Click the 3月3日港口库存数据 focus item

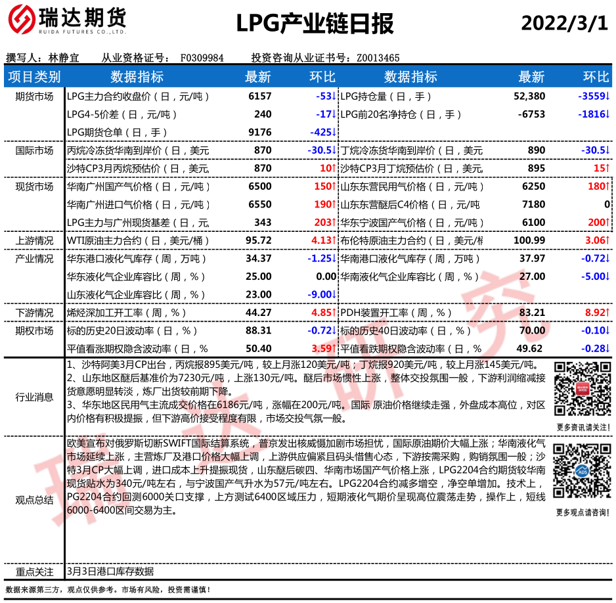click(x=110, y=571)
